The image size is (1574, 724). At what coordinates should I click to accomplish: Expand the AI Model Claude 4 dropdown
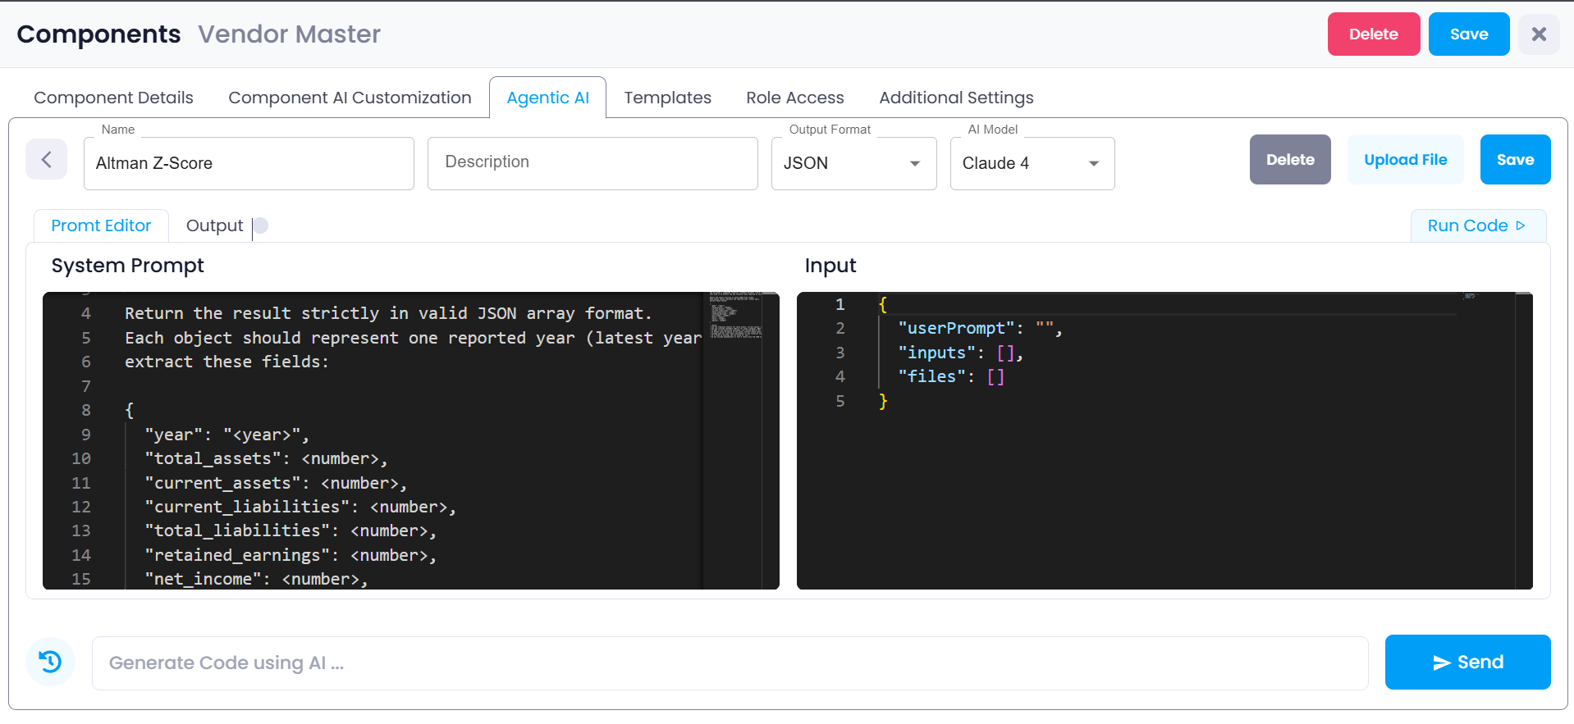tap(1032, 163)
